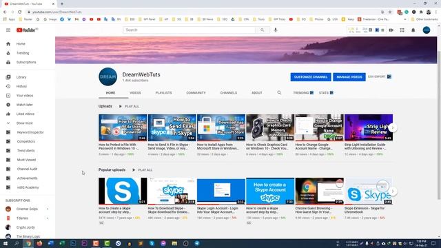This screenshot has height=248, width=441.
Task: Open the Create video camera icon
Action: pos(391,30)
